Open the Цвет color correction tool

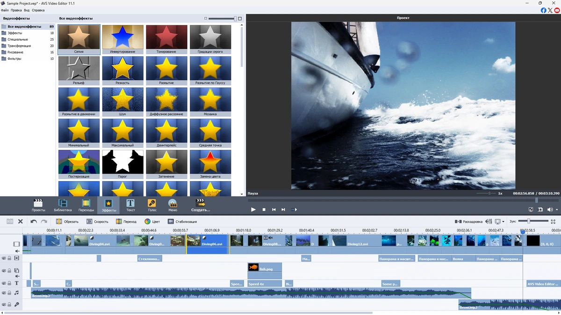pyautogui.click(x=152, y=222)
